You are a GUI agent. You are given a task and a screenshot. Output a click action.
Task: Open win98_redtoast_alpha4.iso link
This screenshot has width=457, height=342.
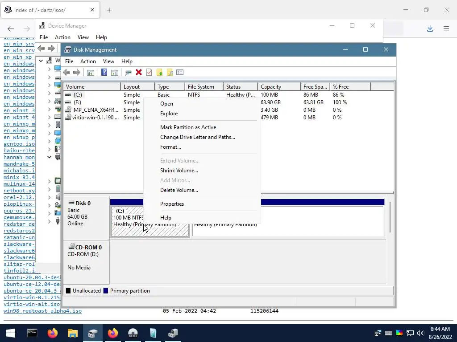(x=42, y=311)
